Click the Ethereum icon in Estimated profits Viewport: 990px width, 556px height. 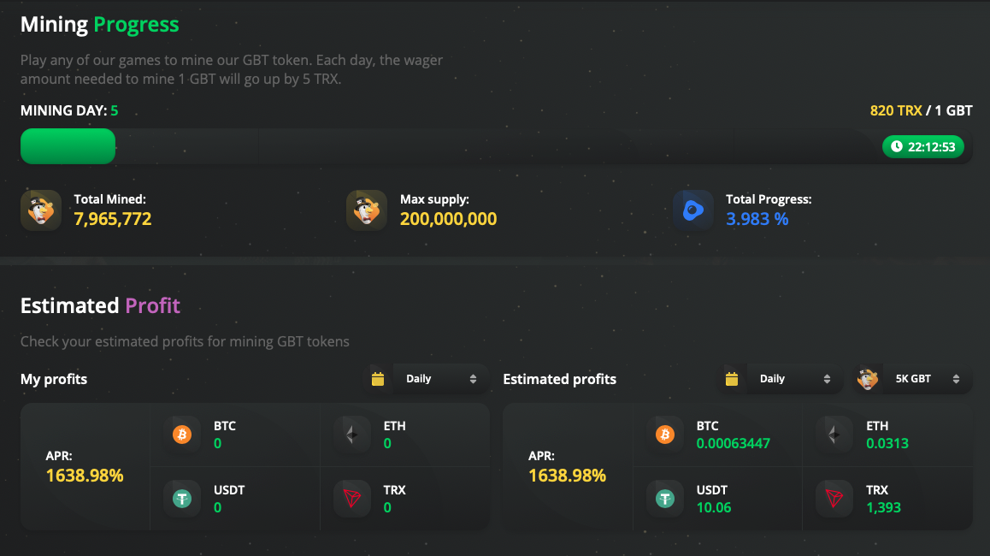pos(834,435)
